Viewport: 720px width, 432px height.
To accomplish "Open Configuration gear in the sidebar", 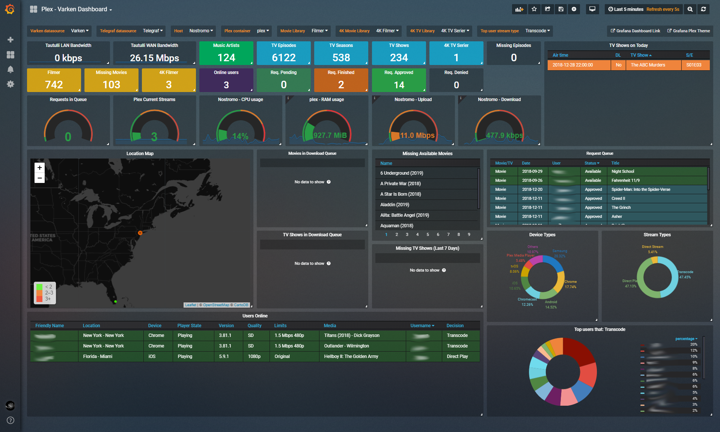I will pyautogui.click(x=11, y=84).
